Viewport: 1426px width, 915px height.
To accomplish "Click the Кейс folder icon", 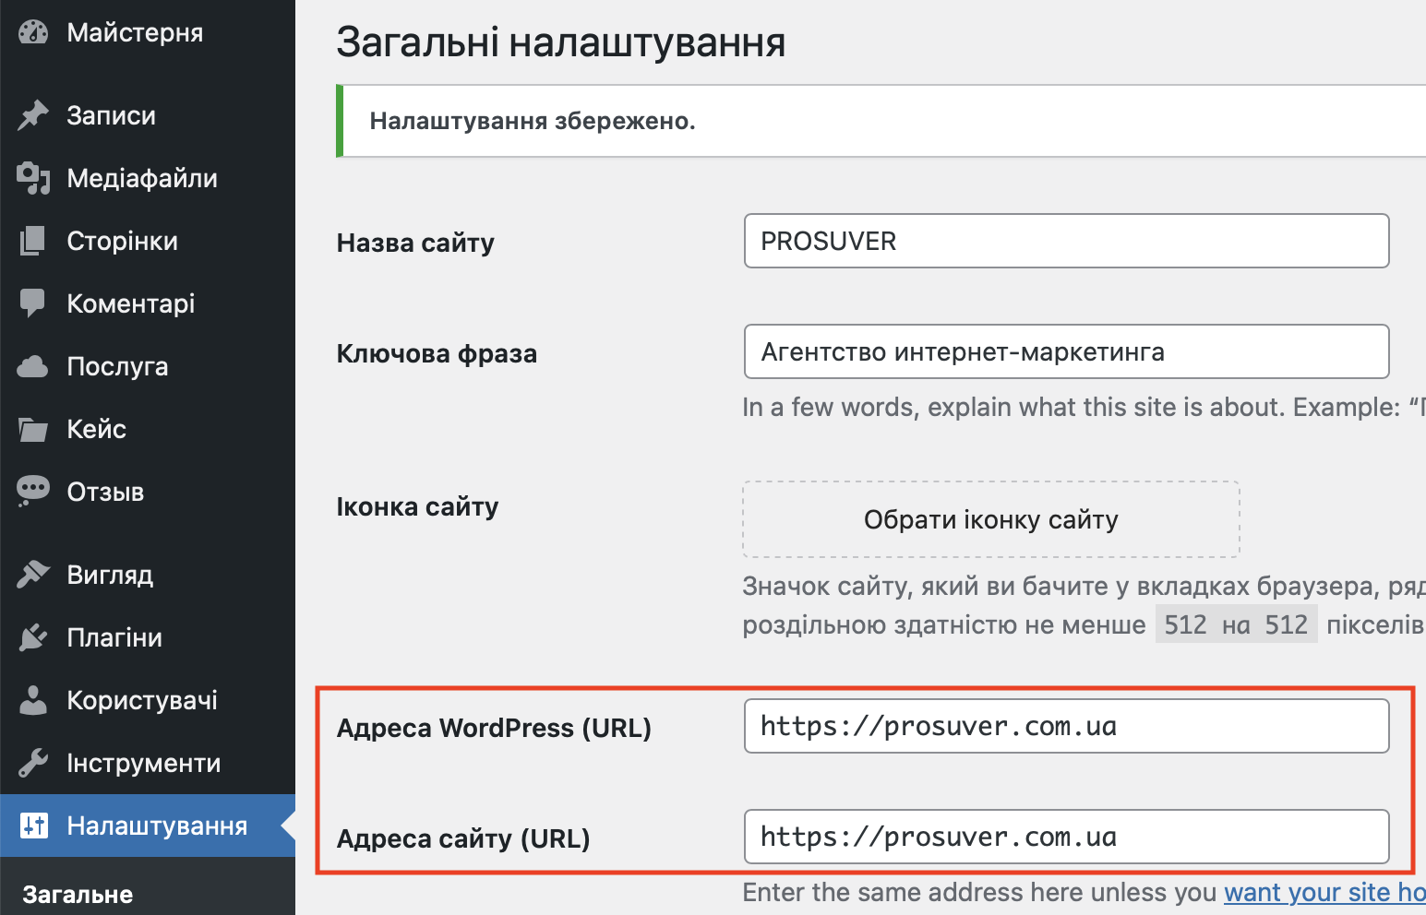I will pos(33,428).
